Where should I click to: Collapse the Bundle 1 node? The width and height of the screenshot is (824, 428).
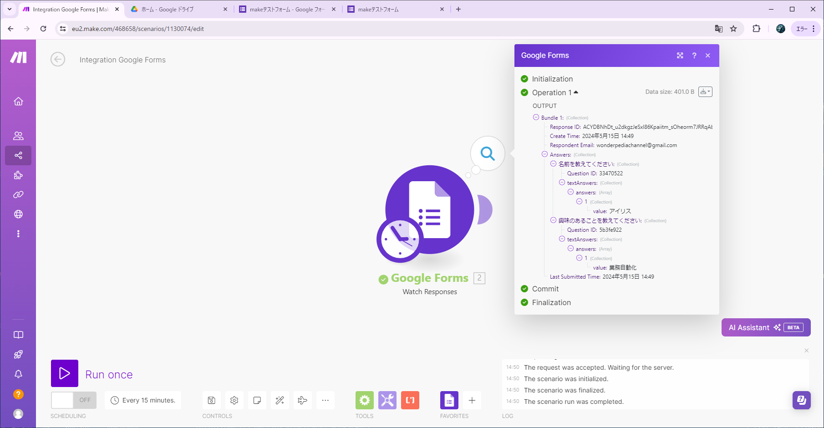[536, 117]
